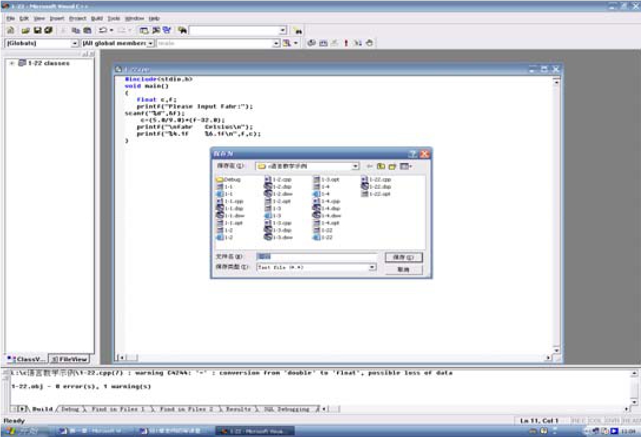Image resolution: width=641 pixels, height=437 pixels.
Task: Click the Open file toolbar icon
Action: [26, 30]
